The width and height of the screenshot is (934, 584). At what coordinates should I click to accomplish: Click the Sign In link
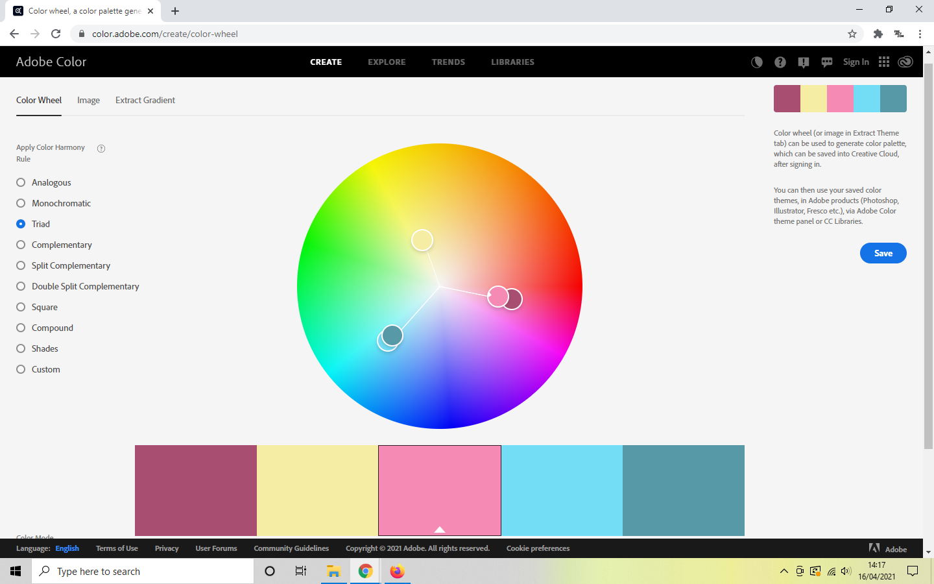(856, 62)
